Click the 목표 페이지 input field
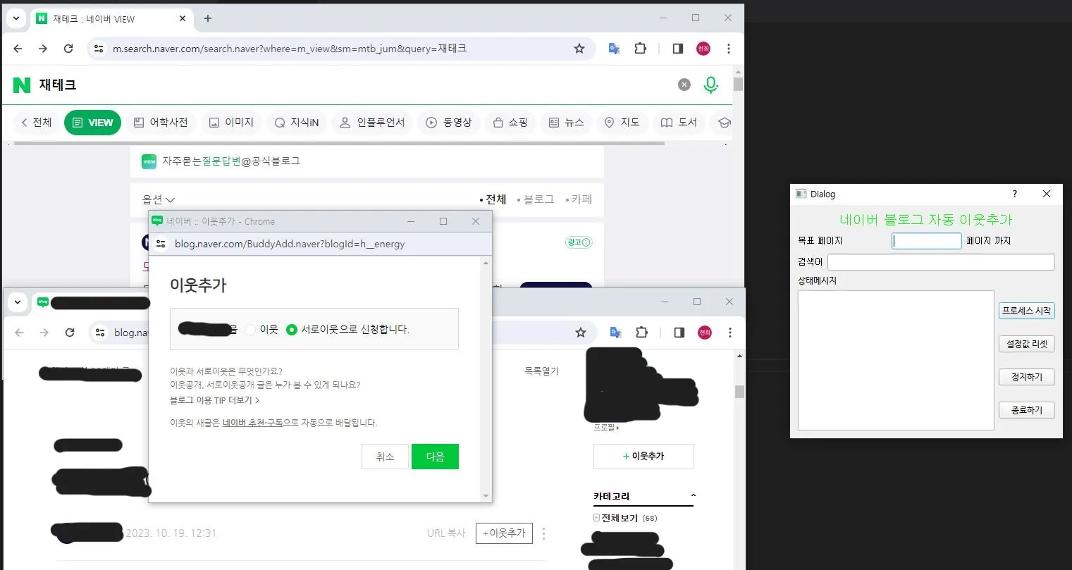The height and width of the screenshot is (570, 1072). (x=926, y=240)
